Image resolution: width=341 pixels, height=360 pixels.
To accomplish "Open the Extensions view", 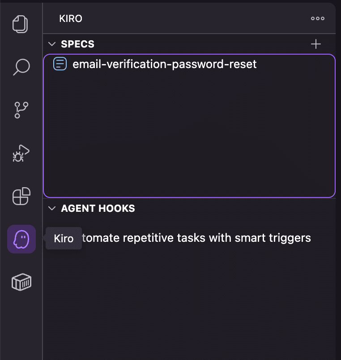I will click(x=21, y=196).
